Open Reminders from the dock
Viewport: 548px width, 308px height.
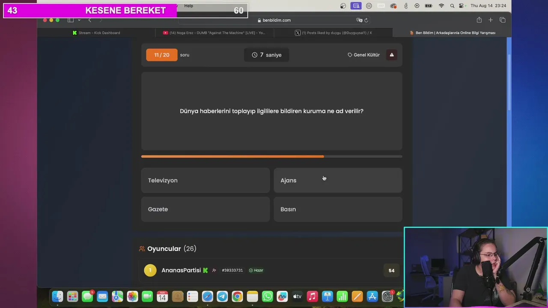(192, 296)
